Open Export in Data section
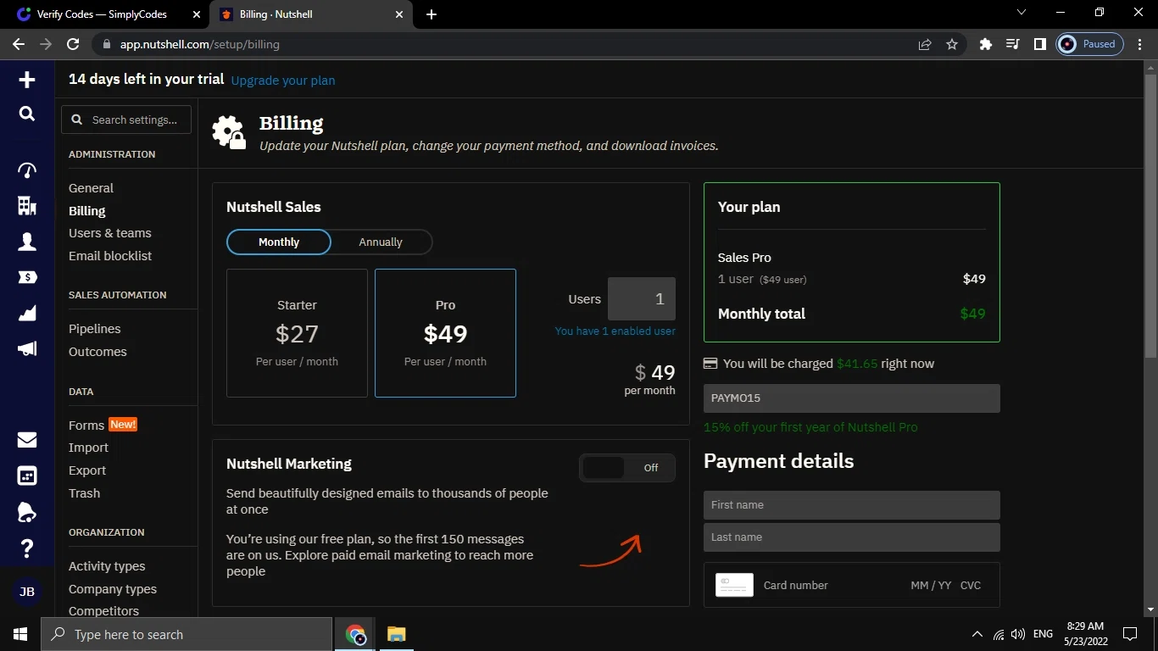 coord(87,470)
